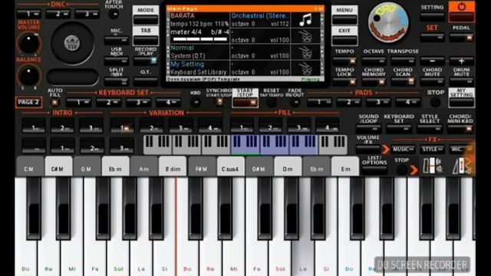Toggle Tempo Lock
491x276 pixels.
click(344, 82)
